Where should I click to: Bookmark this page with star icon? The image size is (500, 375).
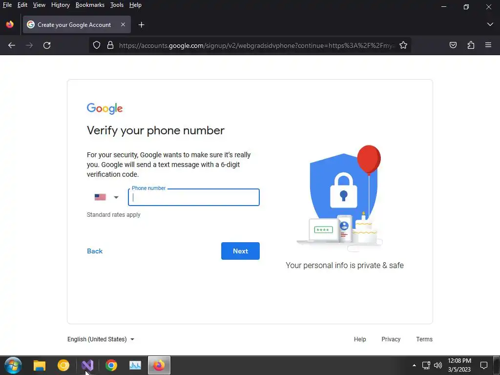point(403,45)
